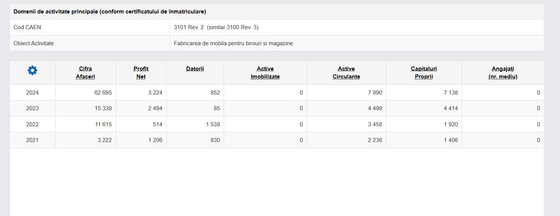Click the Domenii de activitate principale heading

coord(110,12)
